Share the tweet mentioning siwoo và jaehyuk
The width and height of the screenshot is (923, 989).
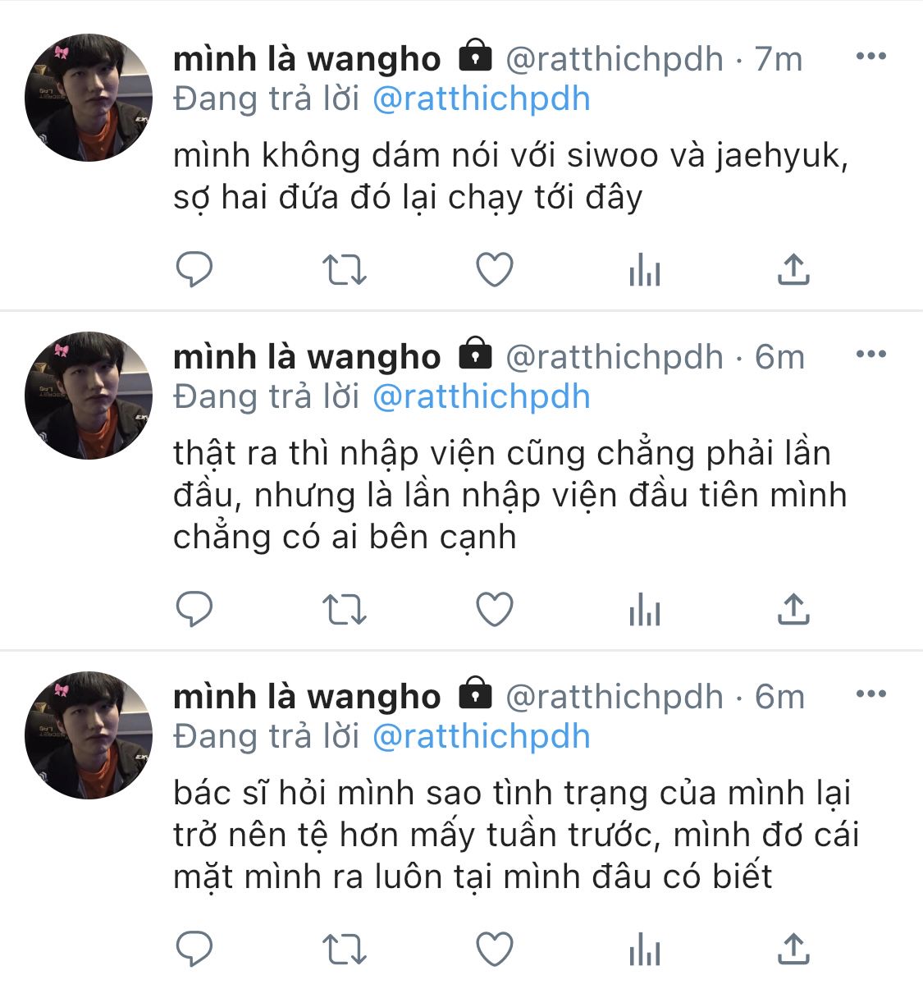(793, 269)
